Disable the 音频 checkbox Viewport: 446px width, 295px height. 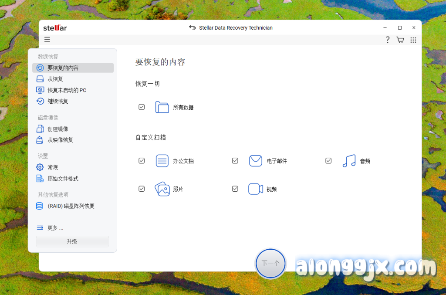coord(328,161)
